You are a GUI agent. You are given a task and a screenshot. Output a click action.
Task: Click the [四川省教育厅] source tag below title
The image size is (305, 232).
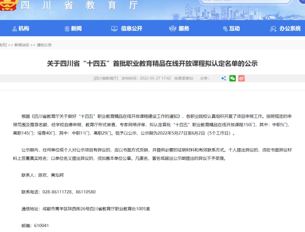106,78
